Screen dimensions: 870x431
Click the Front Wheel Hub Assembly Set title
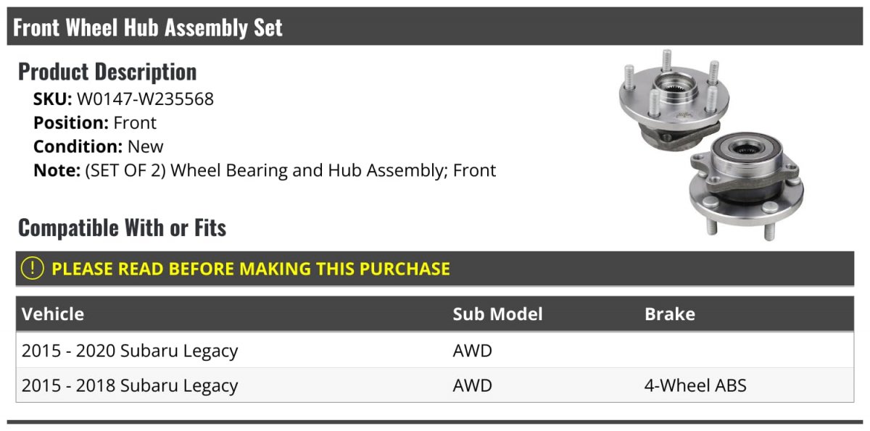click(148, 28)
